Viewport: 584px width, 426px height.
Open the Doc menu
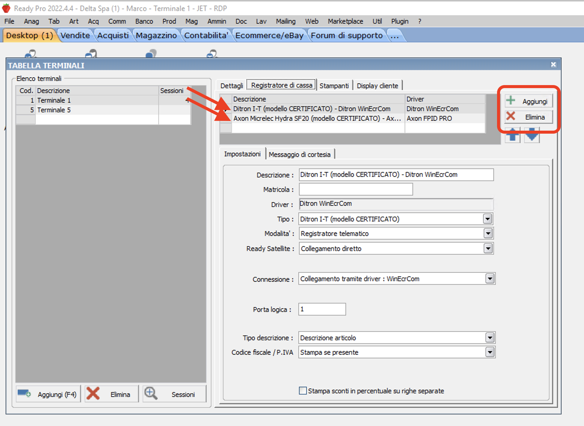[241, 21]
